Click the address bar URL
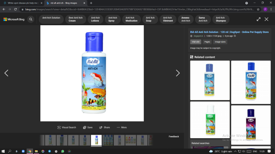 pos(139,9)
